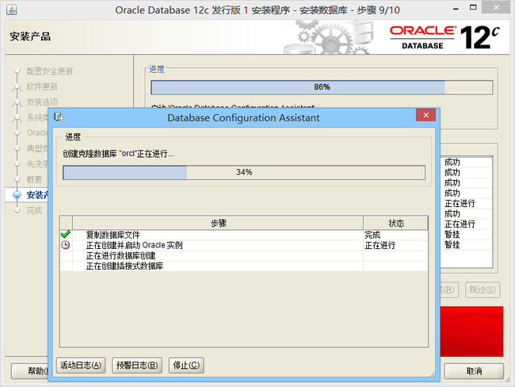515x387 pixels.
Task: Click the resize grip of the assistant dialog
Action: click(433, 374)
